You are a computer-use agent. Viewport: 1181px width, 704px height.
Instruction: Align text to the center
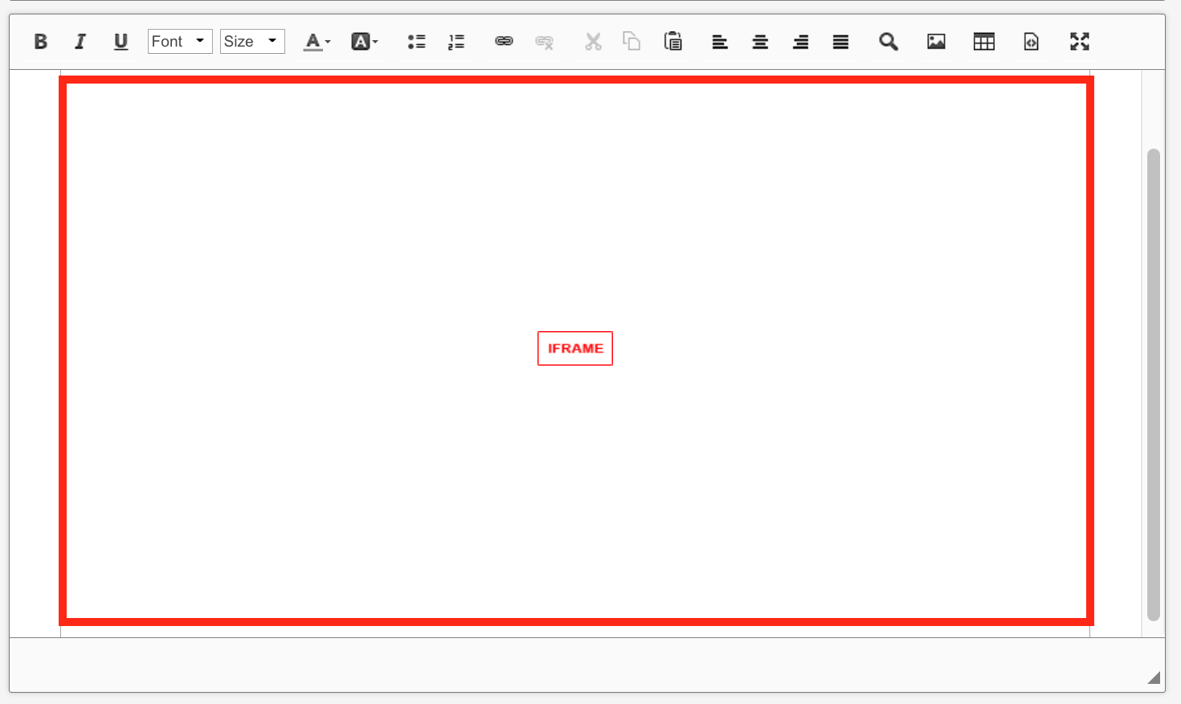point(760,41)
